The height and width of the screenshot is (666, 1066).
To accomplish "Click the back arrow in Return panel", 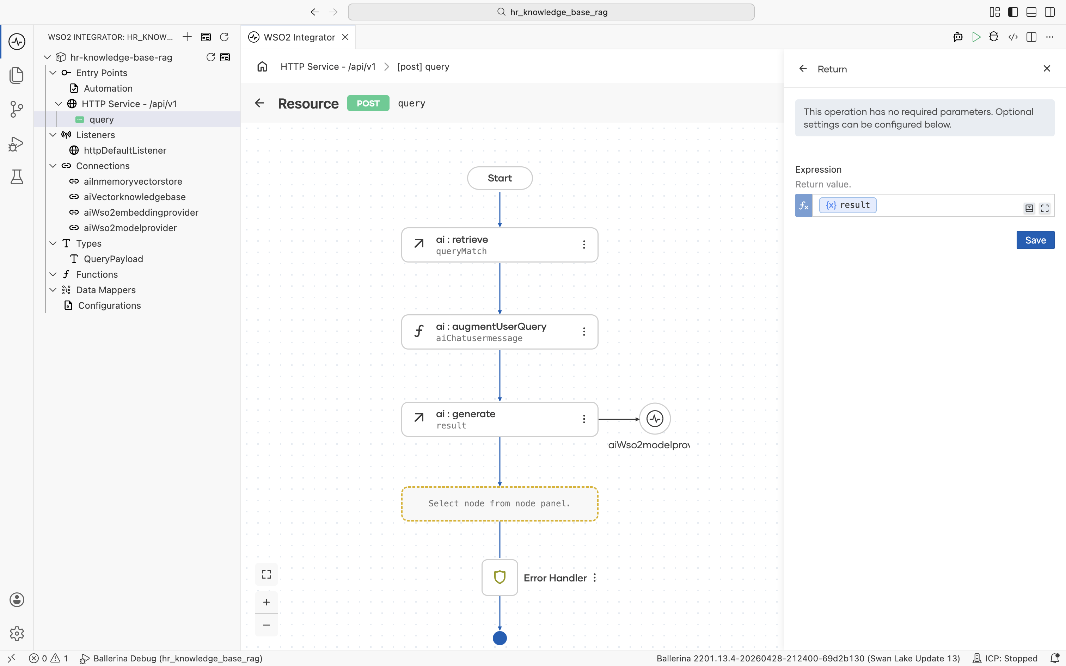I will click(803, 69).
